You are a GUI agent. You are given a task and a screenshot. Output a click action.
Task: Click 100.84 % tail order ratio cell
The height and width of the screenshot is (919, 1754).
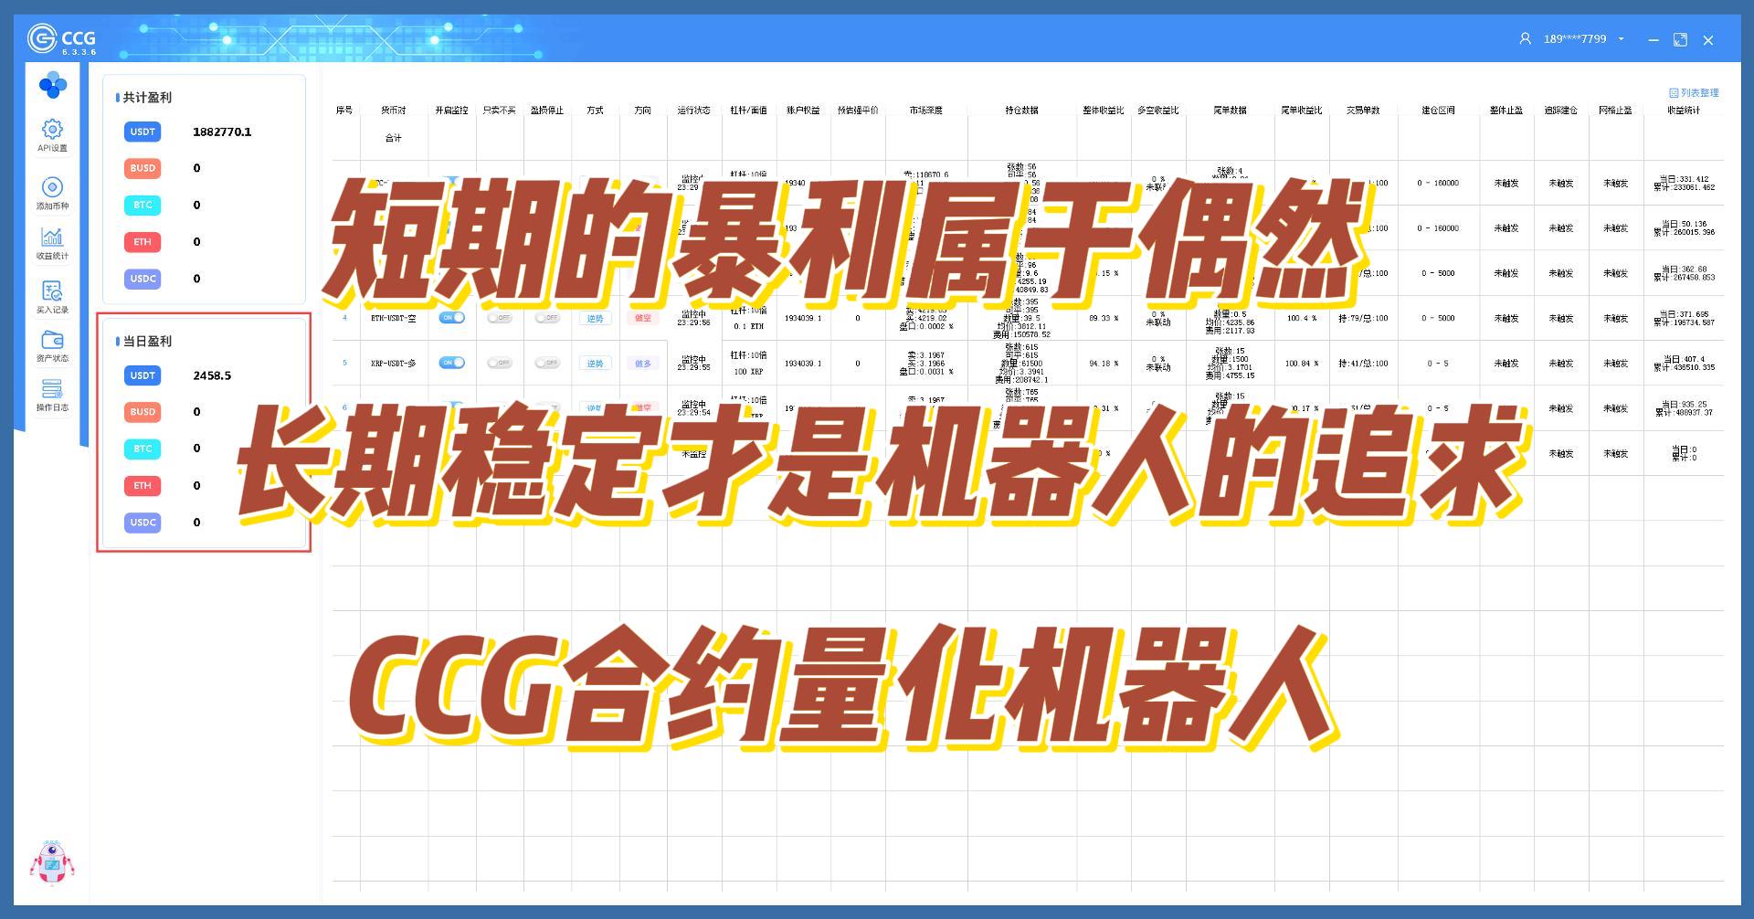coord(1302,363)
